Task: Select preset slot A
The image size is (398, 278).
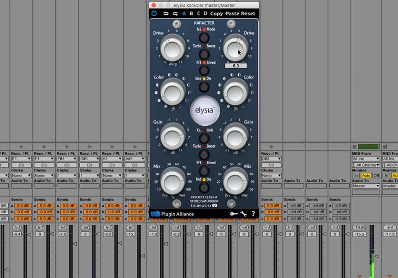Action: (x=184, y=14)
